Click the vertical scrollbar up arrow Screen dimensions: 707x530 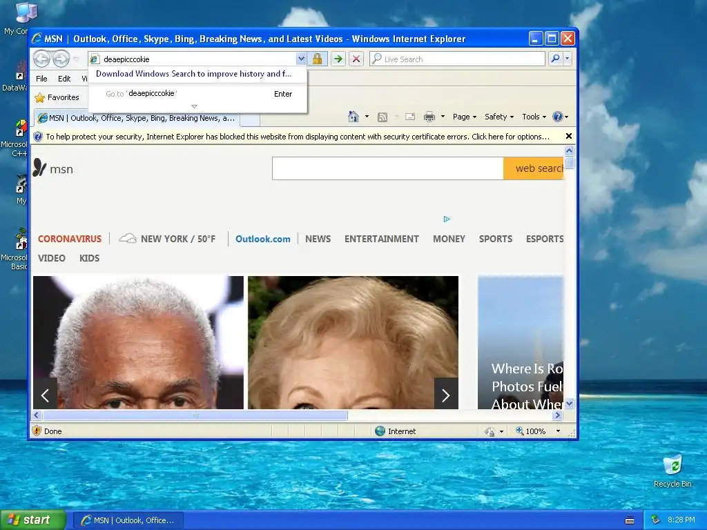(x=569, y=151)
